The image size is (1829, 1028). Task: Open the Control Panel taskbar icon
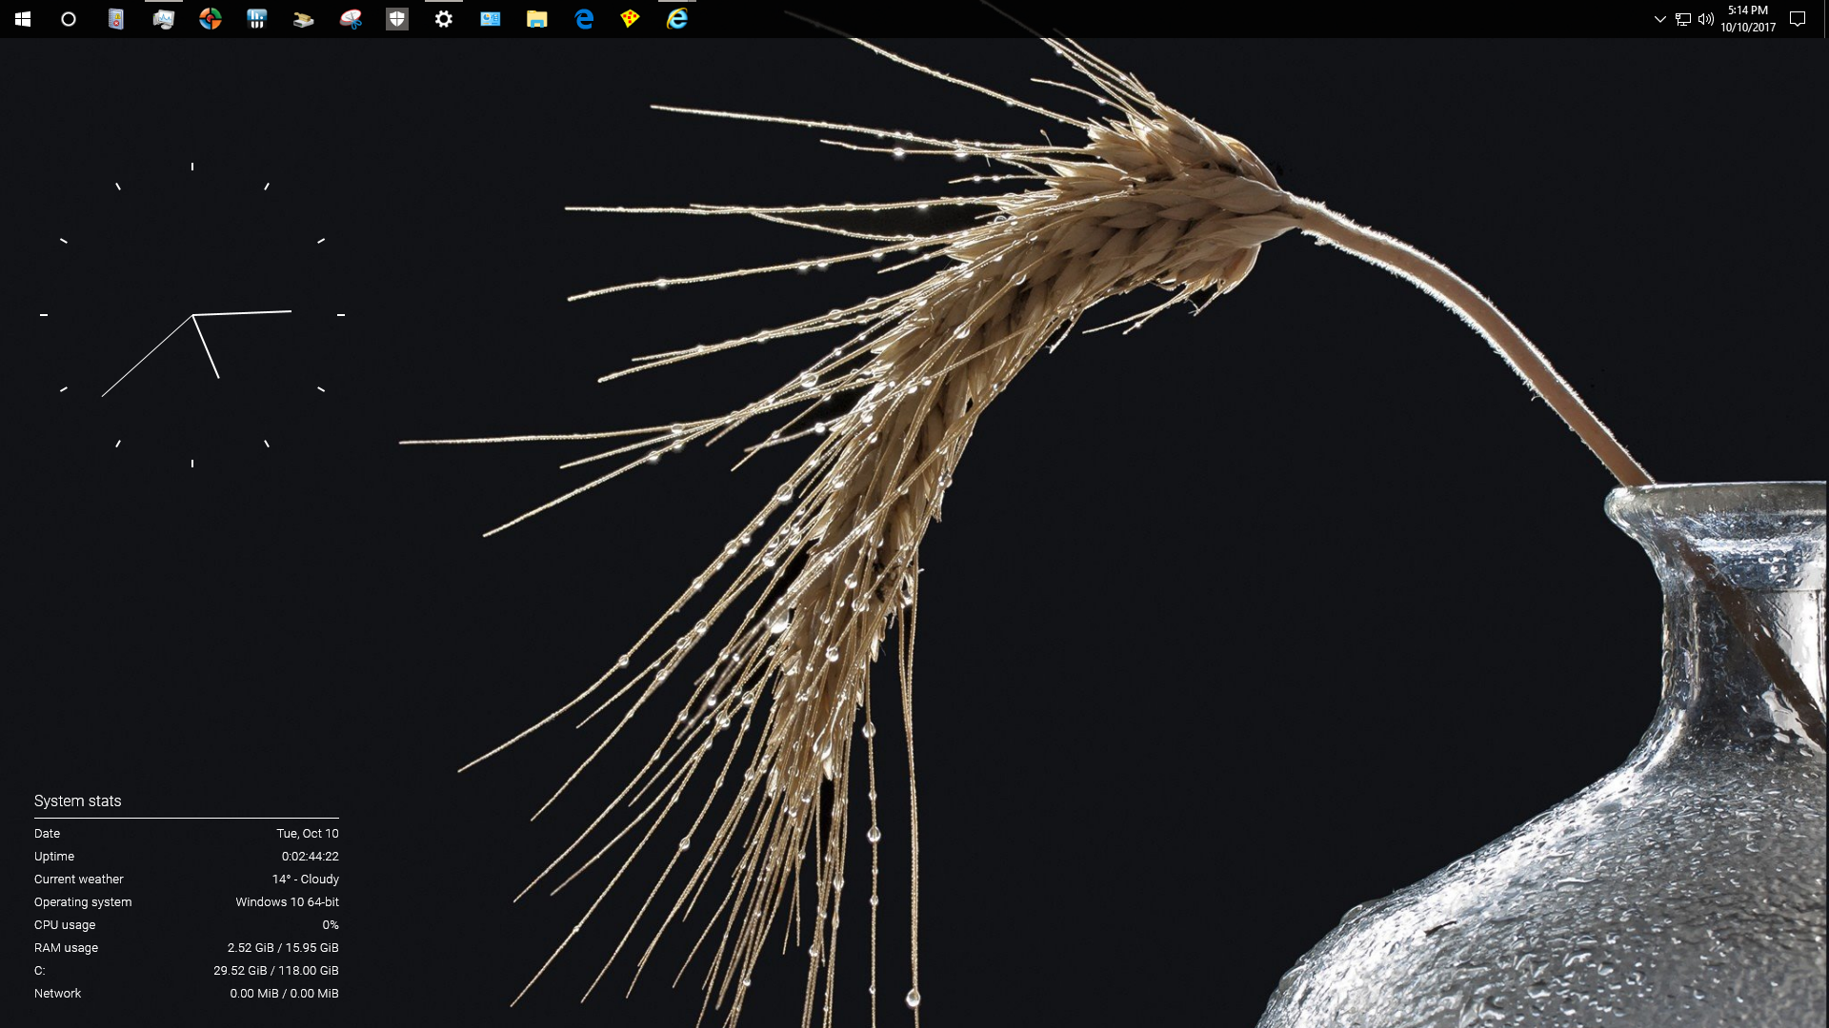491,19
